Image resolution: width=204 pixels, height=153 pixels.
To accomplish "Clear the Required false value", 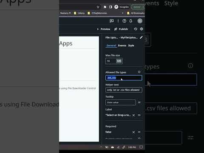I will (133, 132).
